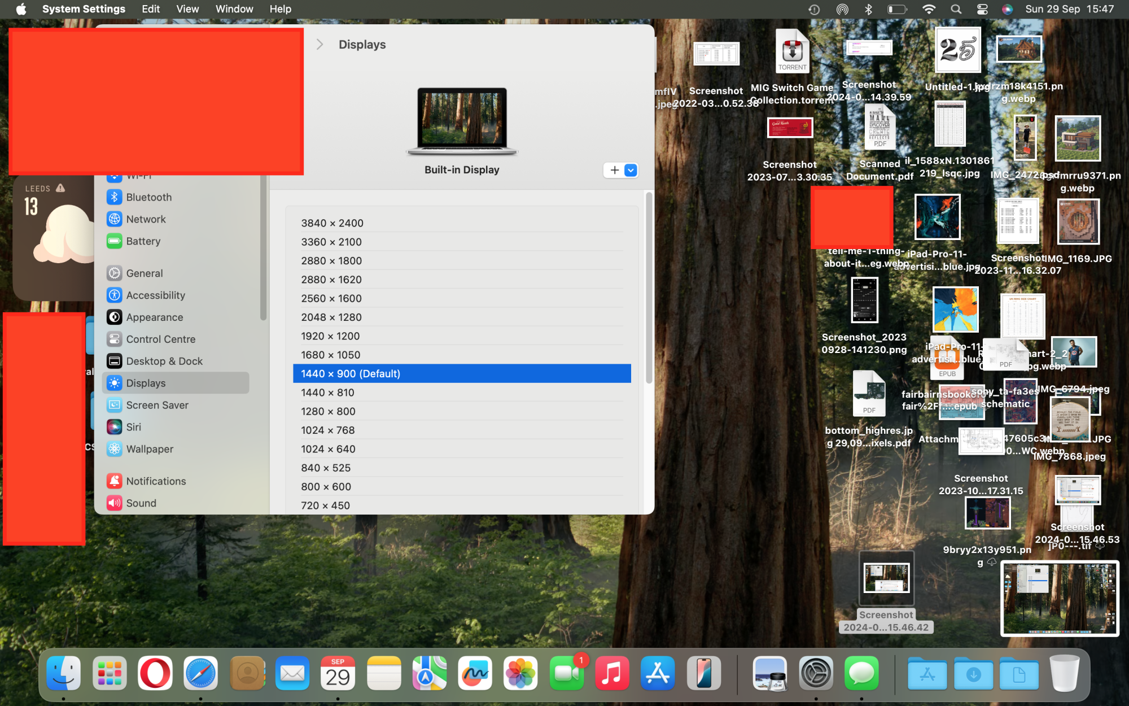Click the resolution list scrollbar
Image resolution: width=1129 pixels, height=706 pixels.
pos(649,288)
